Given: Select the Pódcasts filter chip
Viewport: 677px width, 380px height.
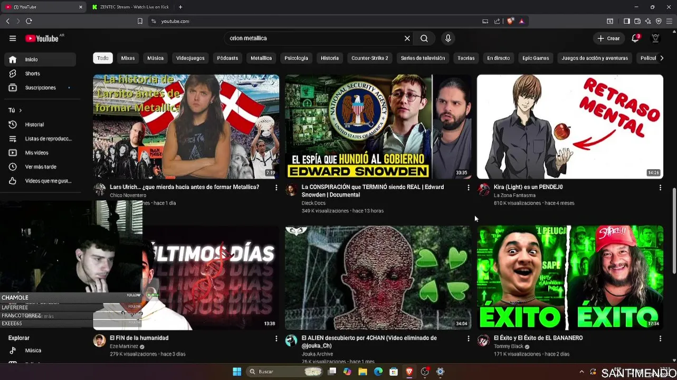Looking at the screenshot, I should (x=227, y=58).
